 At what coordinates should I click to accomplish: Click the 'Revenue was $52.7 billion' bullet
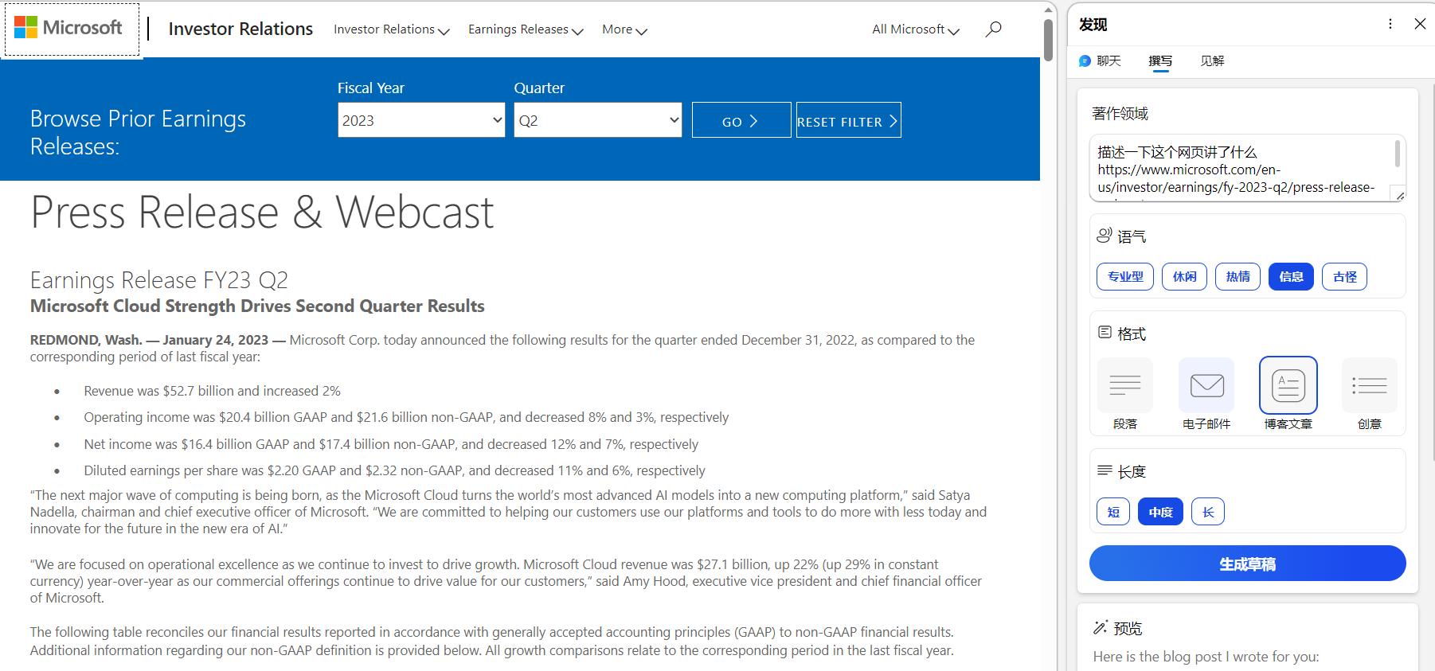(x=212, y=391)
